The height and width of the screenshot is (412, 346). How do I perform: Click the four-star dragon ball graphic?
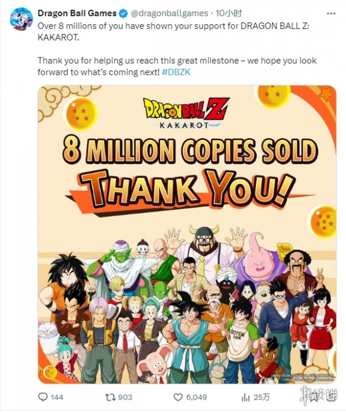coord(81,113)
